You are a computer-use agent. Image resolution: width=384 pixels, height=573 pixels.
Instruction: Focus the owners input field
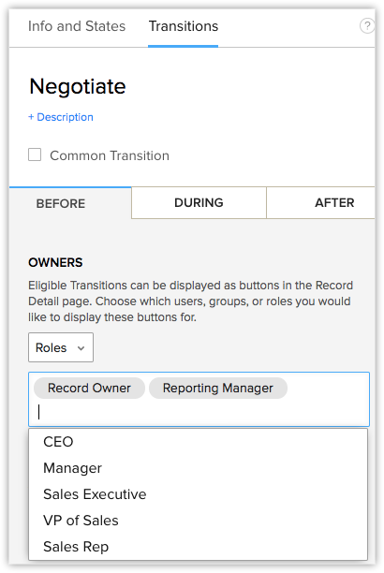click(199, 412)
